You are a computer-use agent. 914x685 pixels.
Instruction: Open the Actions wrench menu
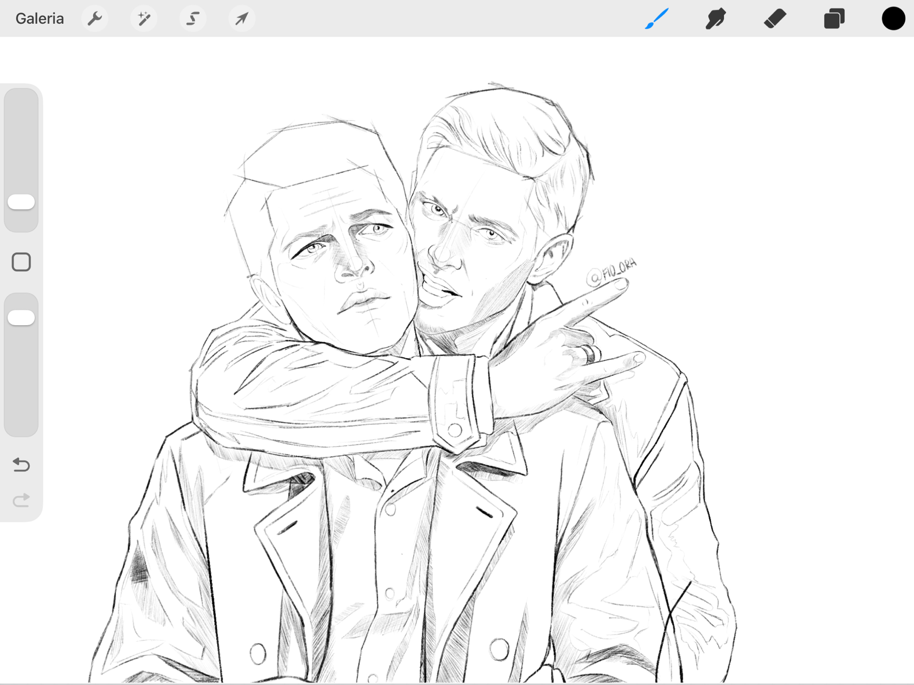(x=95, y=19)
